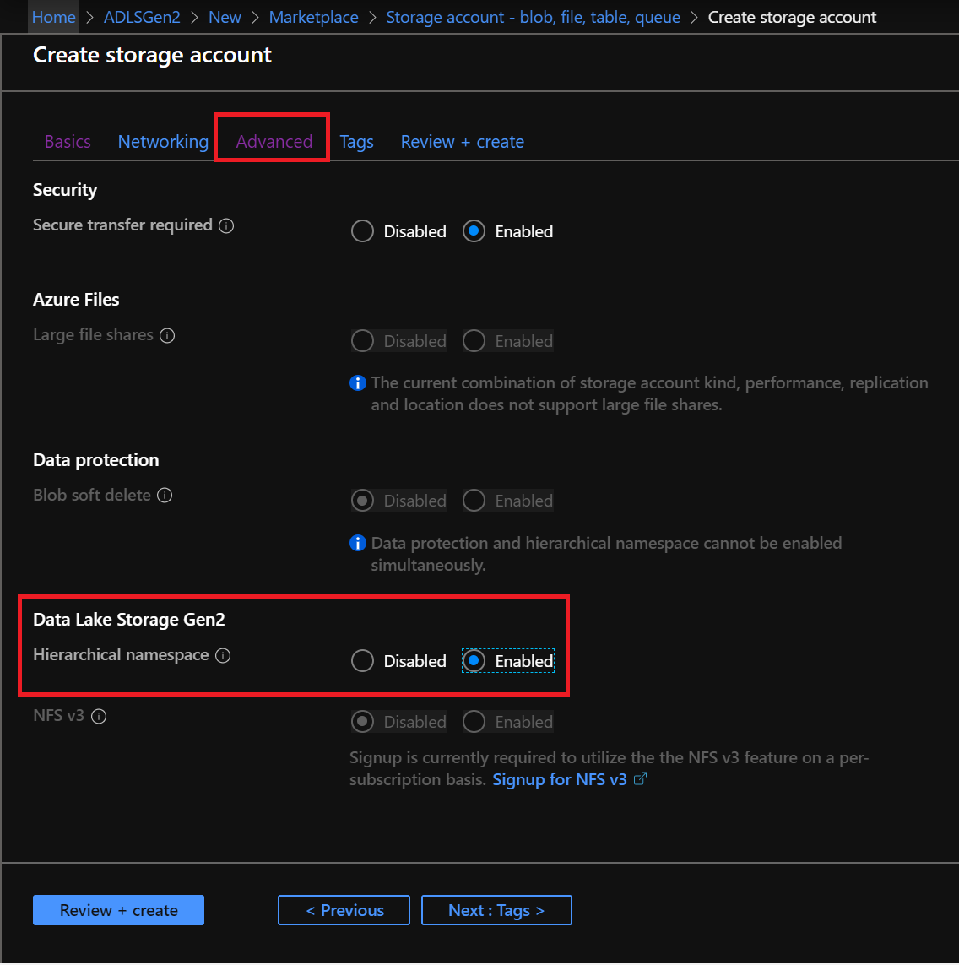The width and height of the screenshot is (959, 965).
Task: Click the info icon beside Blob soft delete
Action: 165,496
